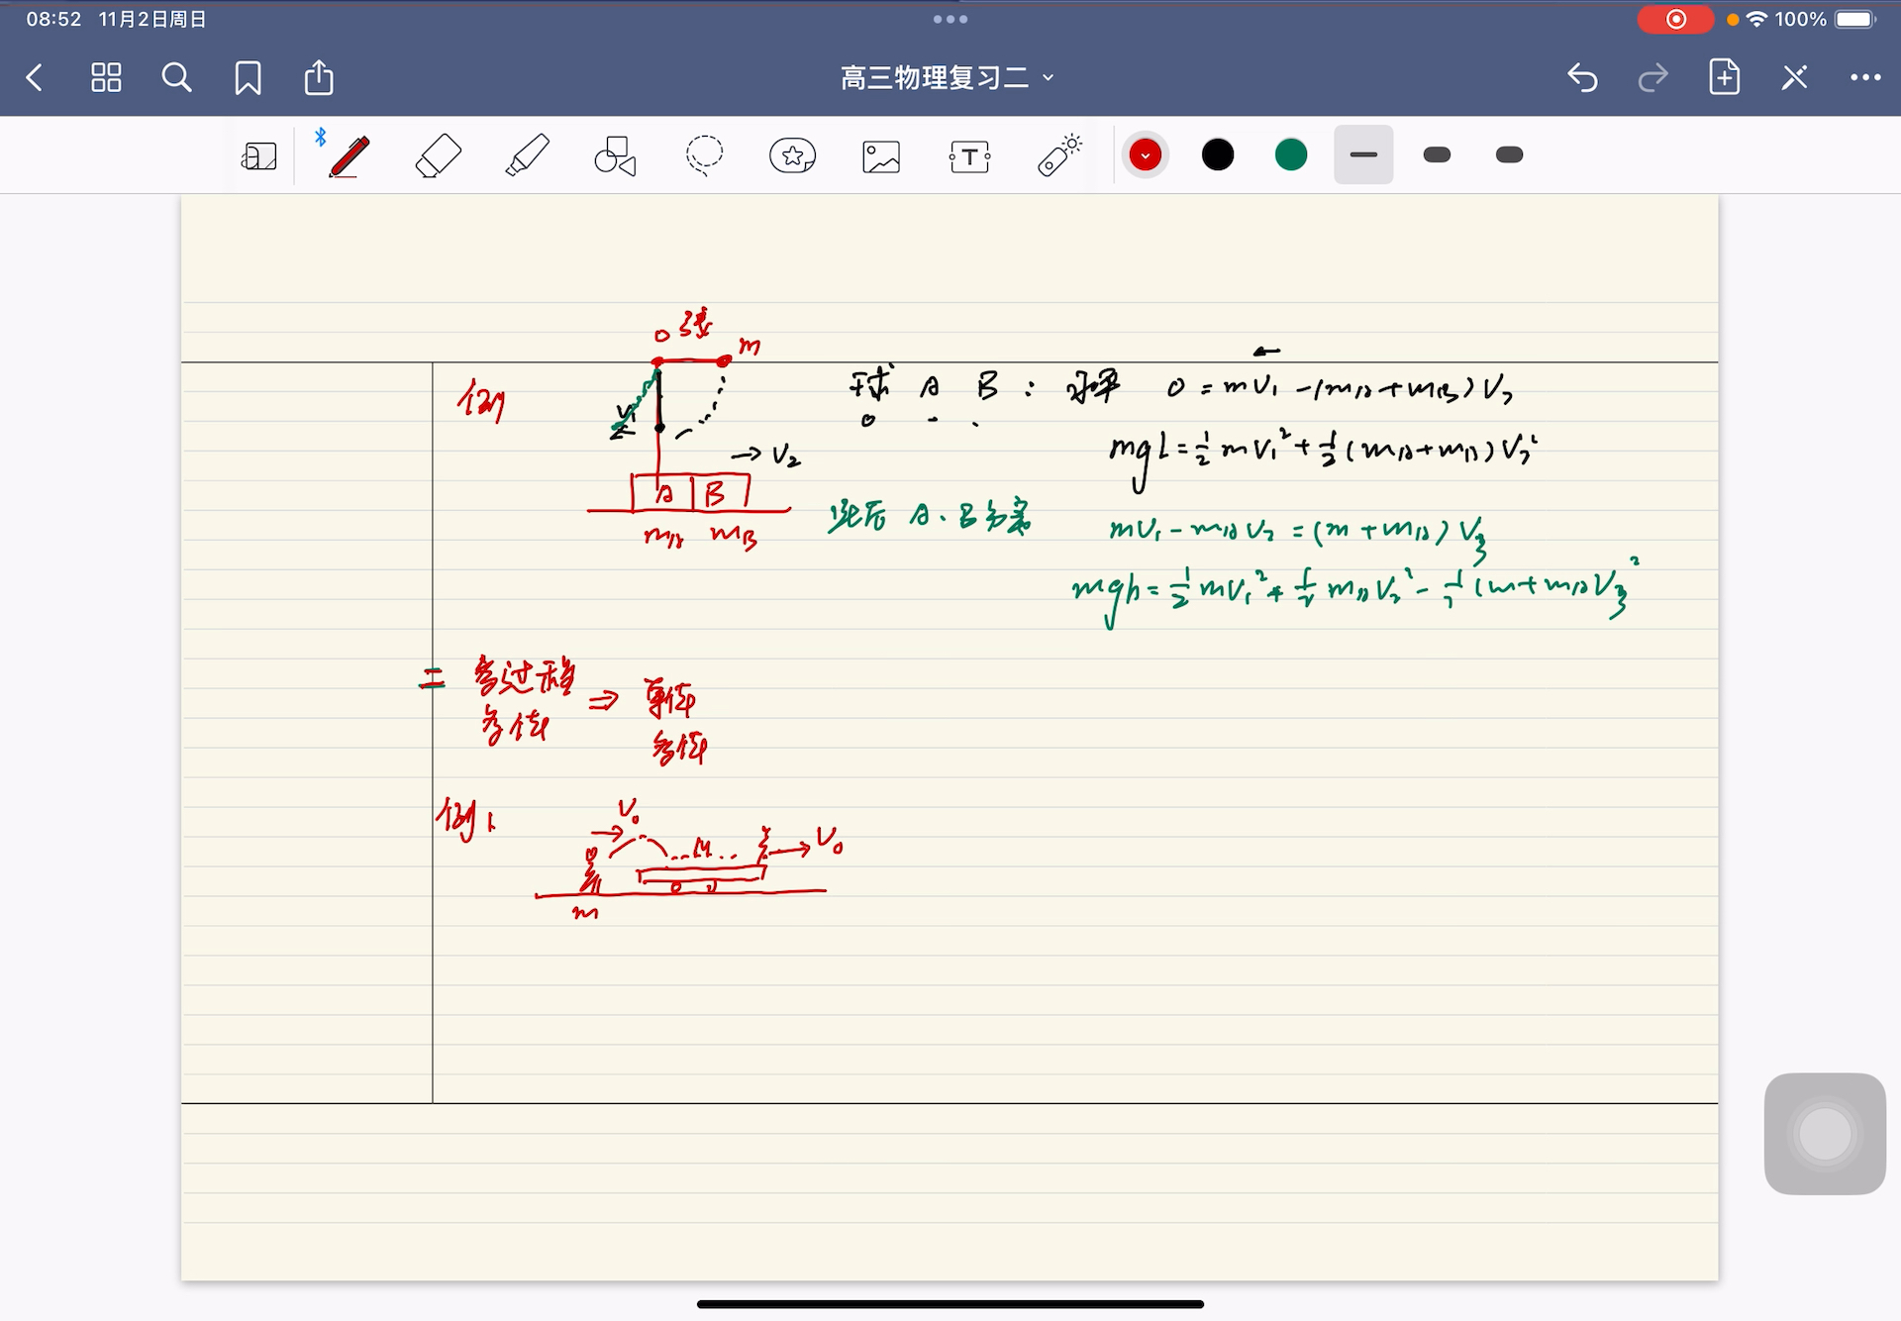This screenshot has height=1321, width=1901.
Task: Open the page thumbnails grid view
Action: pyautogui.click(x=106, y=77)
